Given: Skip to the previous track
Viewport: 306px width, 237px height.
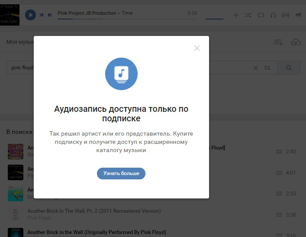Looking at the screenshot, I should pos(42,15).
